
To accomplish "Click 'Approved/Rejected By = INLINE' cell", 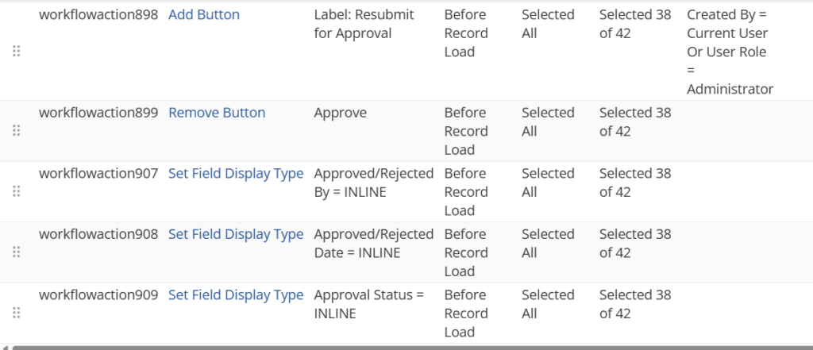I will [x=374, y=183].
